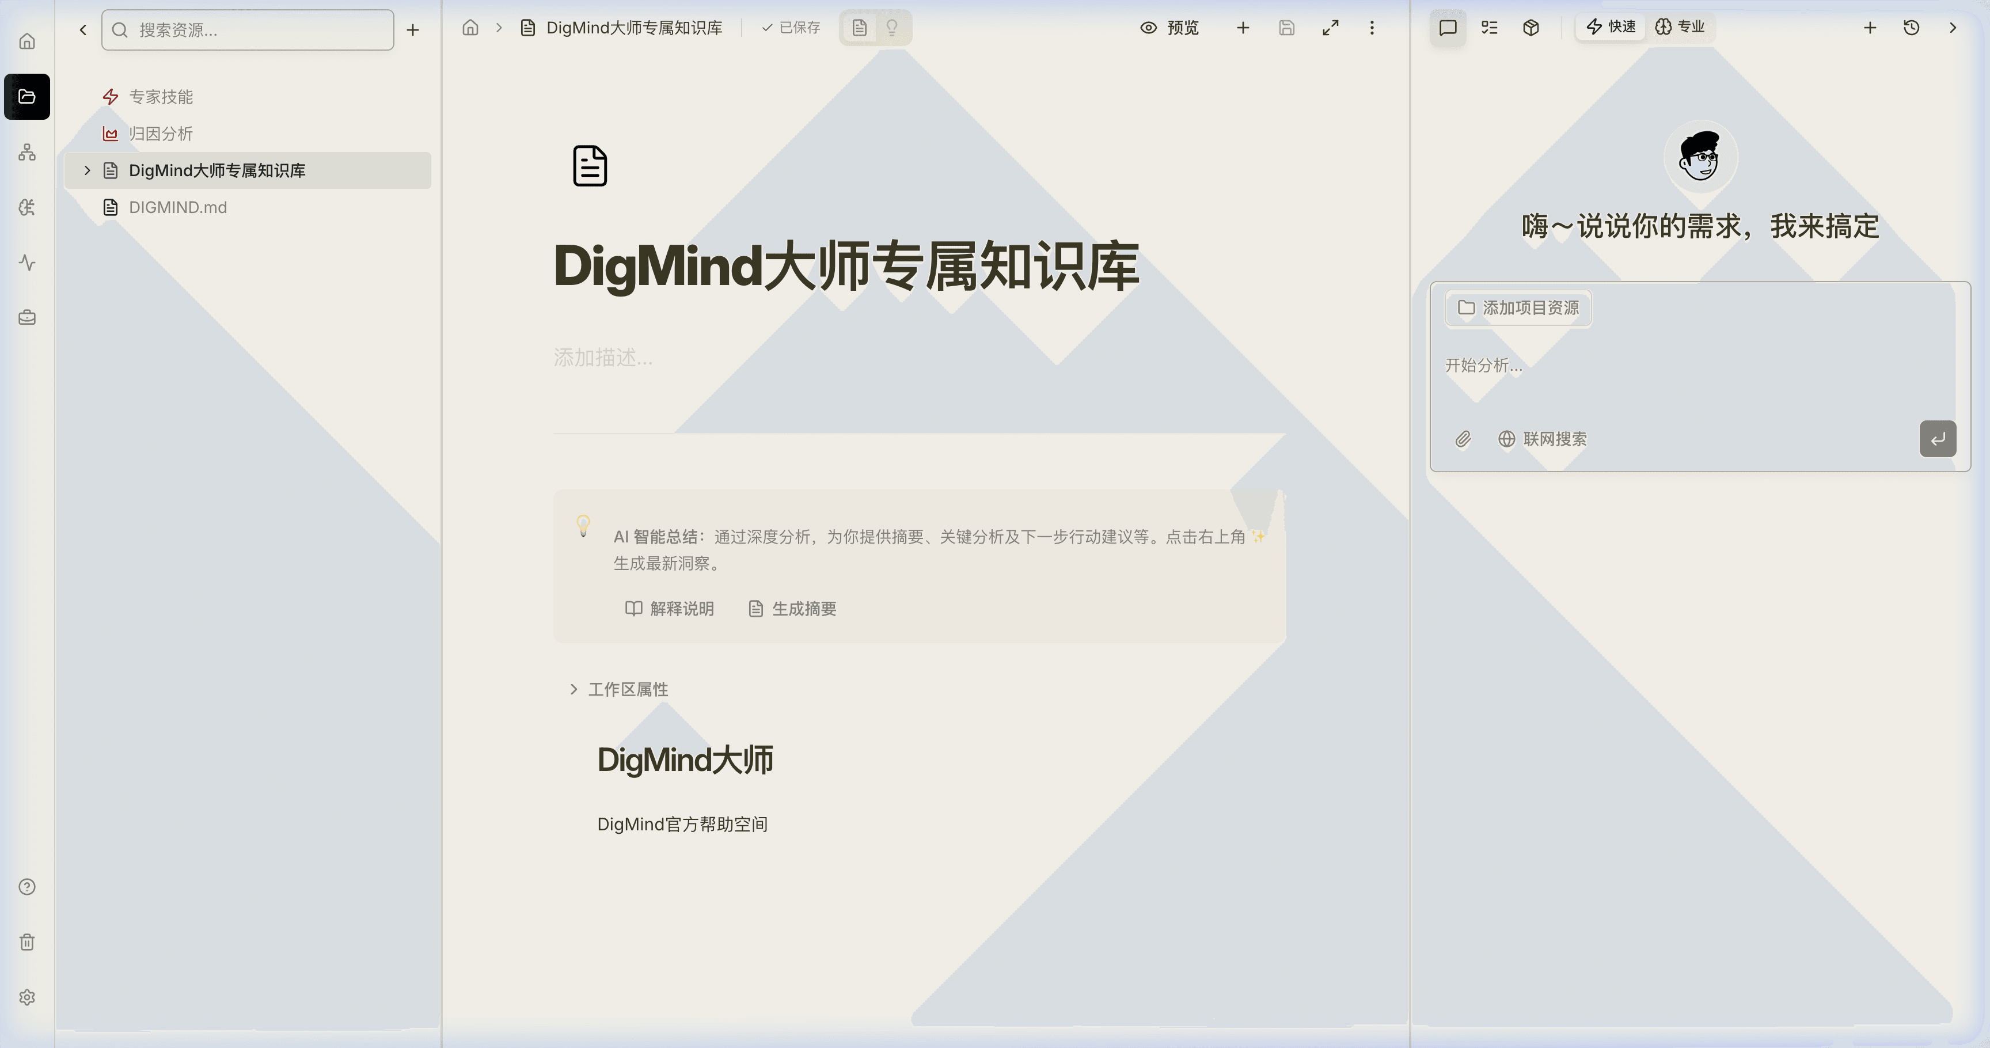This screenshot has height=1048, width=1990.
Task: Open the settings gear icon
Action: pos(27,997)
